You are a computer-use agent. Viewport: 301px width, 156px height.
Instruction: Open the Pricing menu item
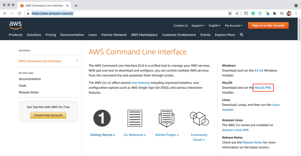[51, 35]
